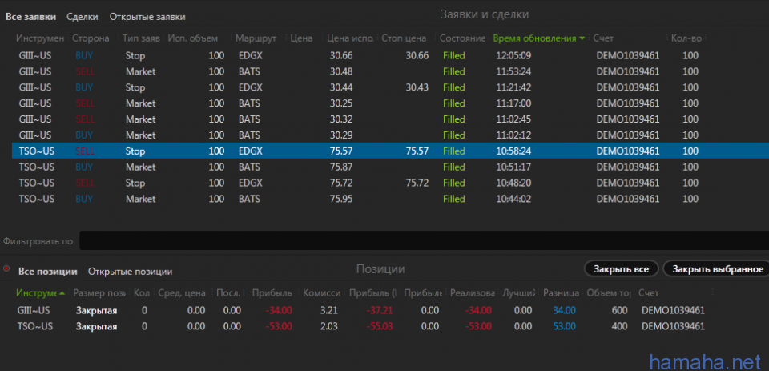Image resolution: width=769 pixels, height=371 pixels.
Task: Click sort arrow on Время обновления column
Action: [x=582, y=38]
